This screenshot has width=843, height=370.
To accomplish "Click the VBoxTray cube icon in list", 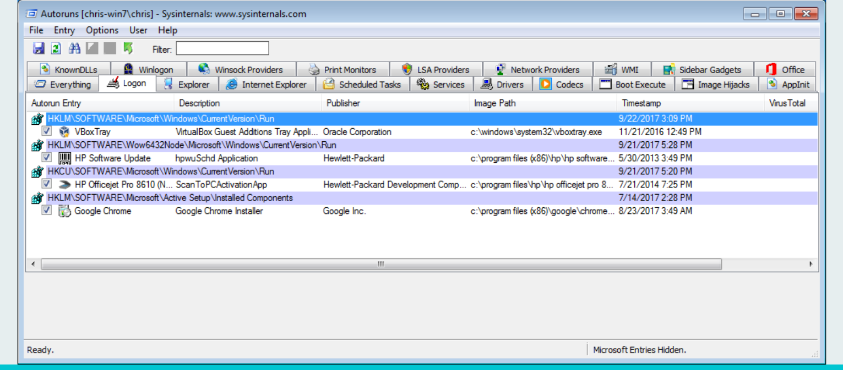I will tap(64, 132).
